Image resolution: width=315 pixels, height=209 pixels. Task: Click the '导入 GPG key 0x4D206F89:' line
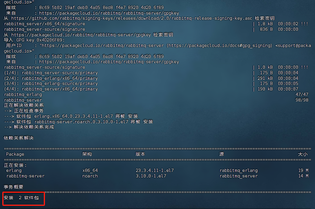[x=34, y=40]
